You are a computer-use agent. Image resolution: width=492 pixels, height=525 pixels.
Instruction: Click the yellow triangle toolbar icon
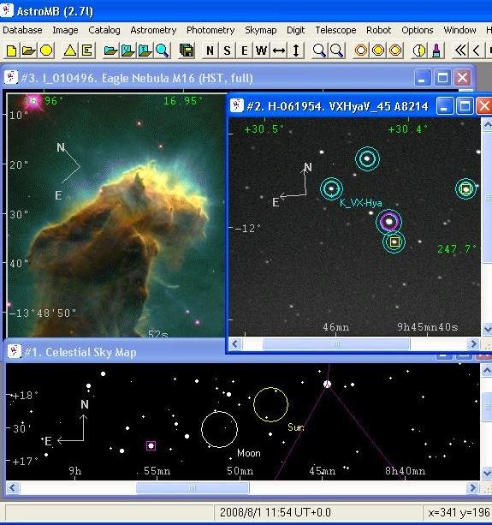pos(70,51)
